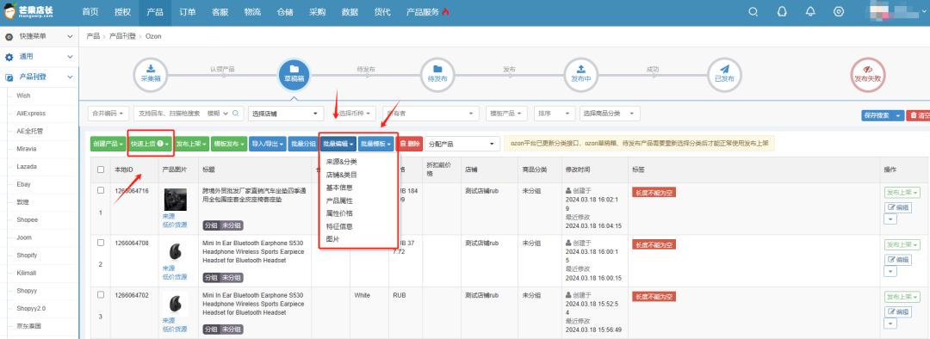Click 低价货源 link under product 1266064716
The height and width of the screenshot is (339, 930).
(174, 225)
